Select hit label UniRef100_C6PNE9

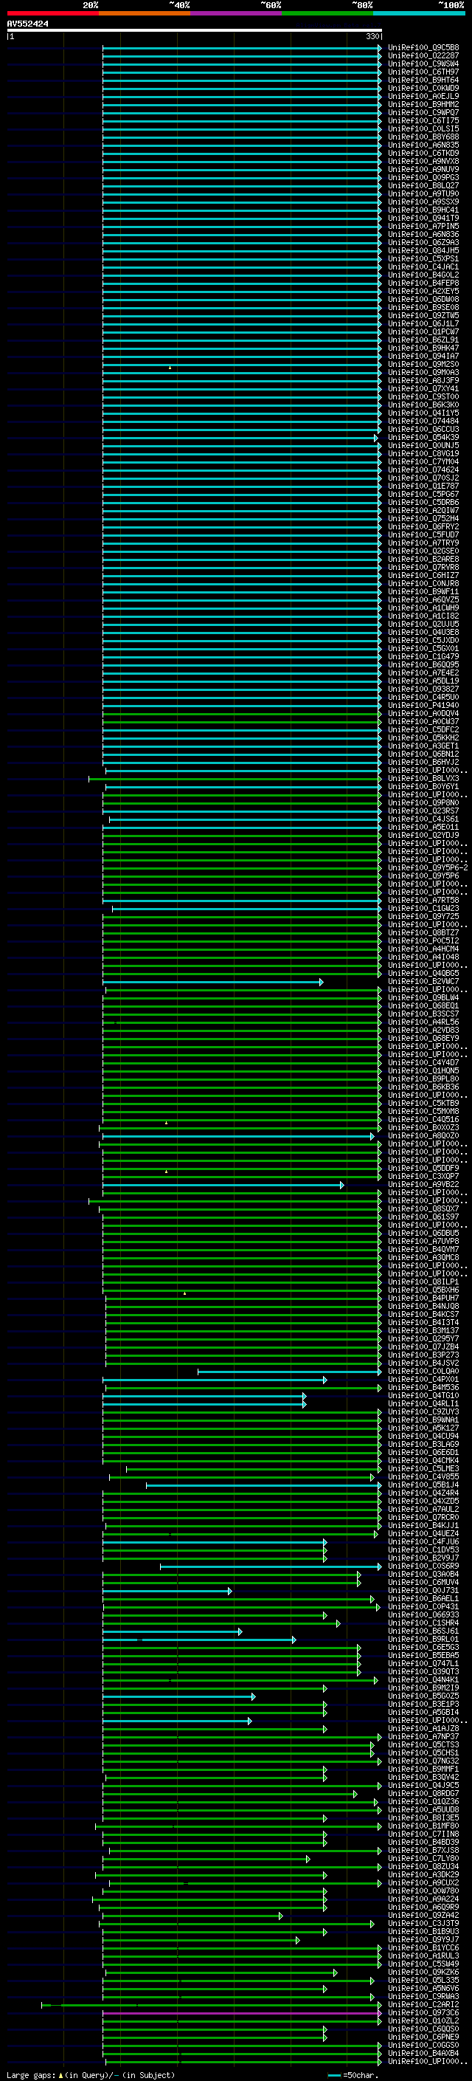(x=423, y=2036)
